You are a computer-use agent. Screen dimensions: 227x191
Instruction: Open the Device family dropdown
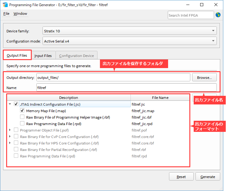pos(129,31)
